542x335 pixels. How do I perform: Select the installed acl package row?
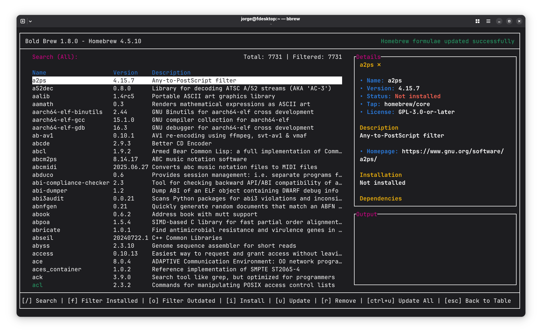tap(187, 285)
